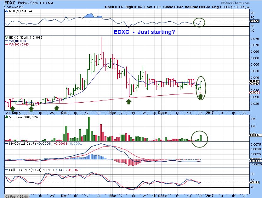Image resolution: width=262 pixels, height=198 pixels.
Task: Click the EDXC (Daily) price legend icon
Action: [x=7, y=37]
